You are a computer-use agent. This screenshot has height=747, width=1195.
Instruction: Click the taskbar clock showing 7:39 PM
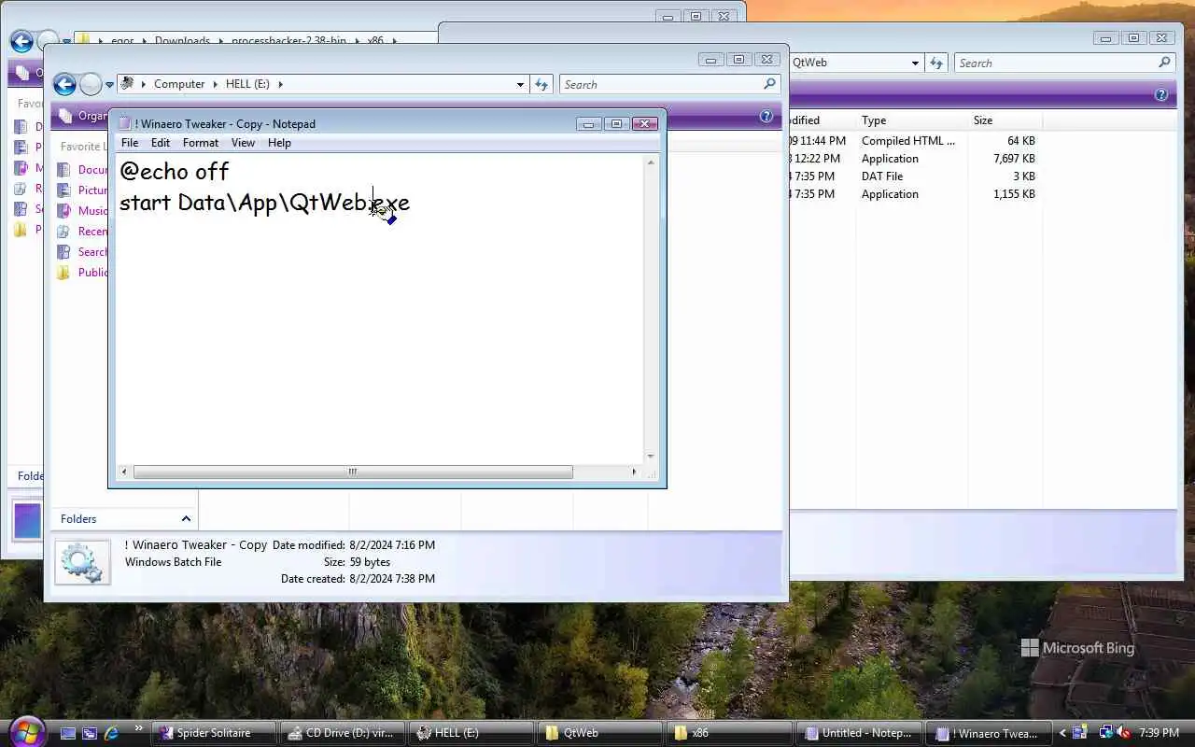click(1160, 733)
